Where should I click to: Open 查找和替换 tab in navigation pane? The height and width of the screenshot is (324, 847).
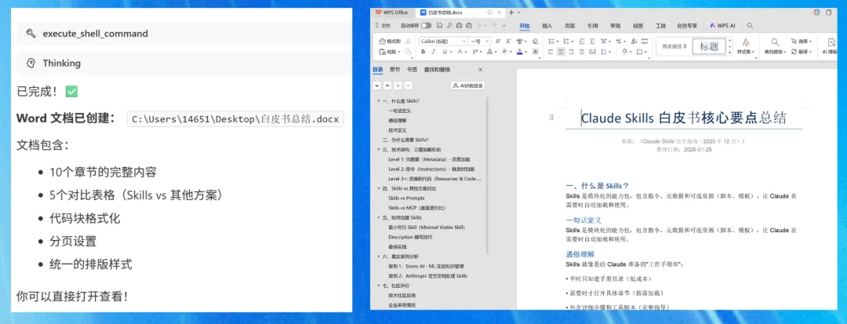437,69
